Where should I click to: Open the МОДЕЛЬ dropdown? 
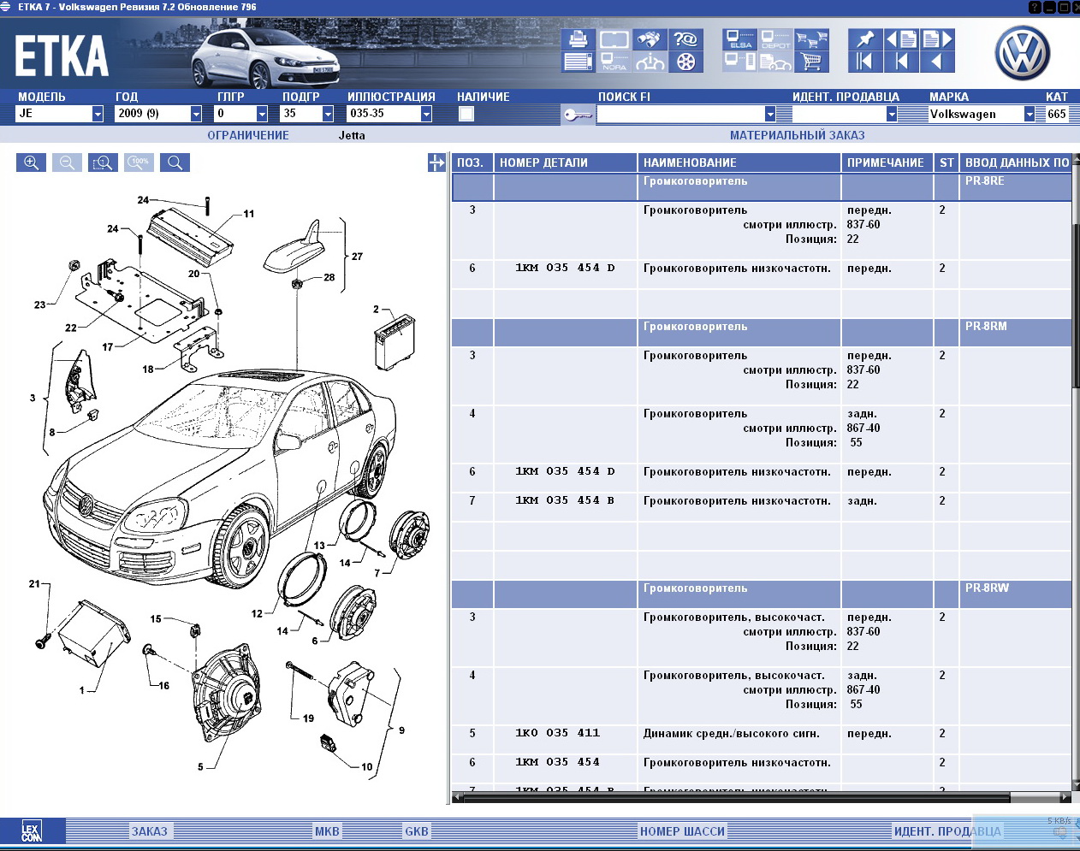(x=98, y=114)
